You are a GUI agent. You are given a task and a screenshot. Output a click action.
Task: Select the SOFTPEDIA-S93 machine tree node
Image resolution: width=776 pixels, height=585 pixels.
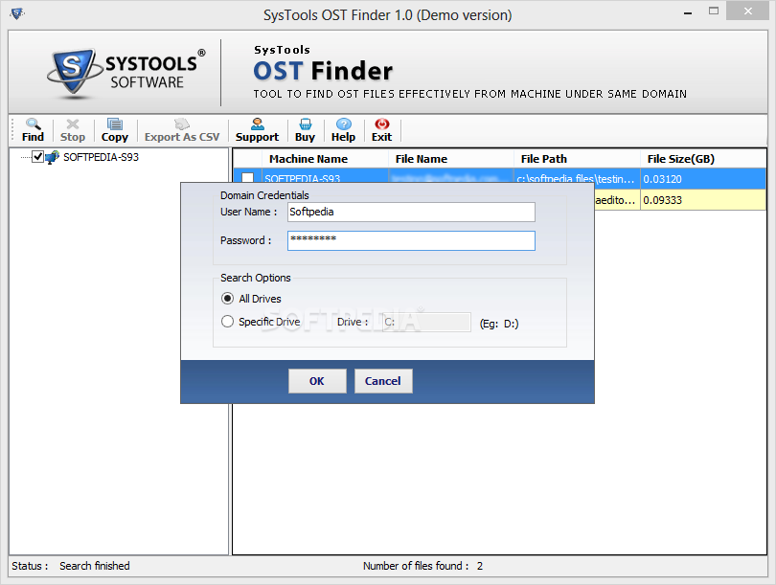click(101, 157)
